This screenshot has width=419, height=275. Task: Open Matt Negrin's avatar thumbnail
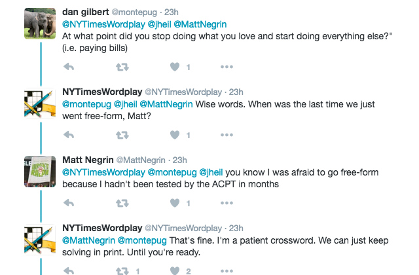(x=39, y=171)
